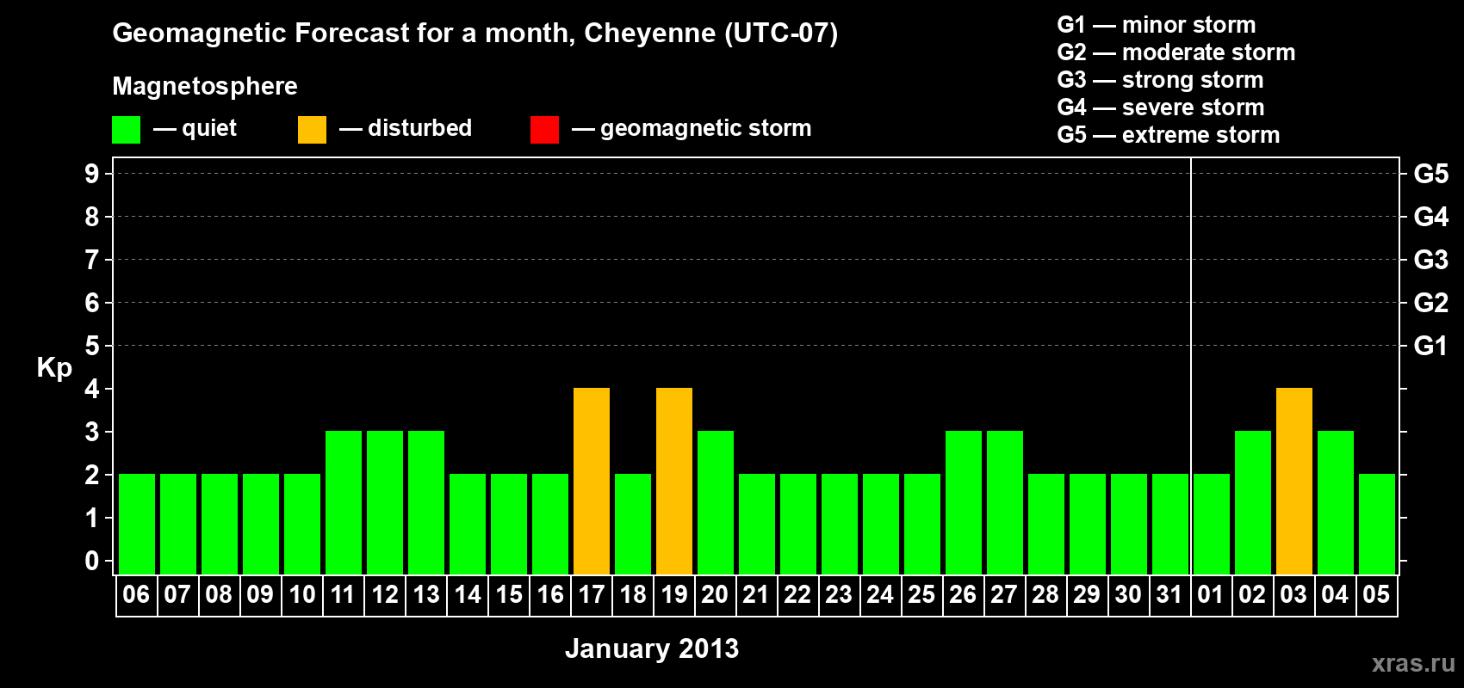Select the green bar above date 12

point(385,502)
